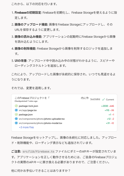Open package.json in the changes list
The height and width of the screenshot is (176, 124).
pos(26,115)
